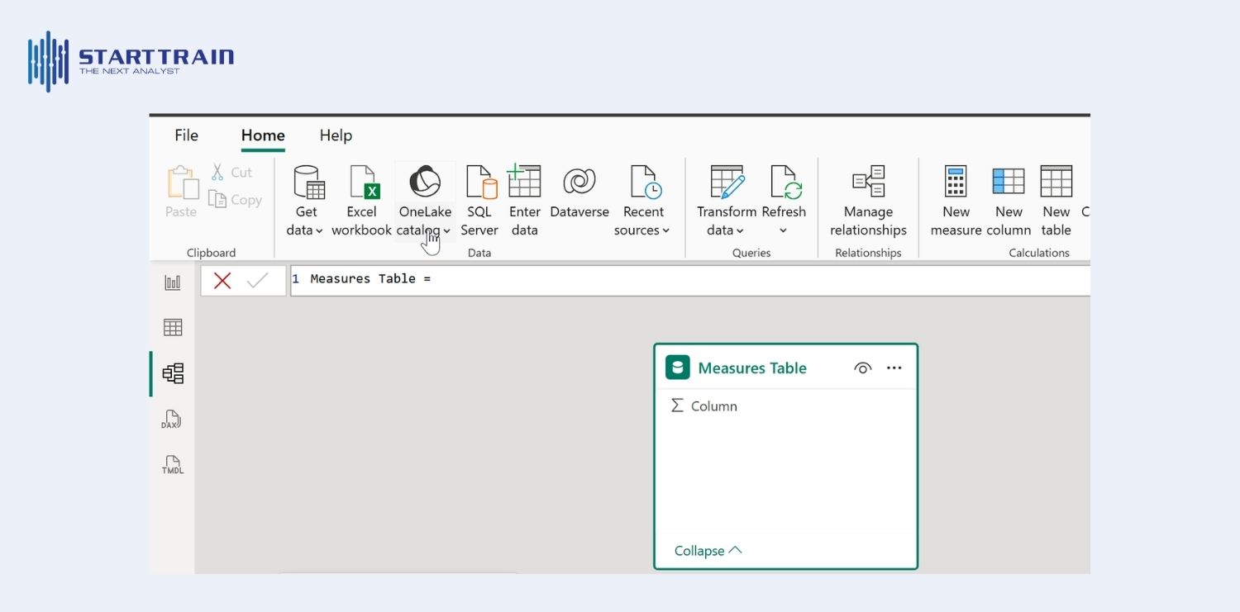Click the Excel workbook icon
Image resolution: width=1240 pixels, height=612 pixels.
[x=361, y=183]
